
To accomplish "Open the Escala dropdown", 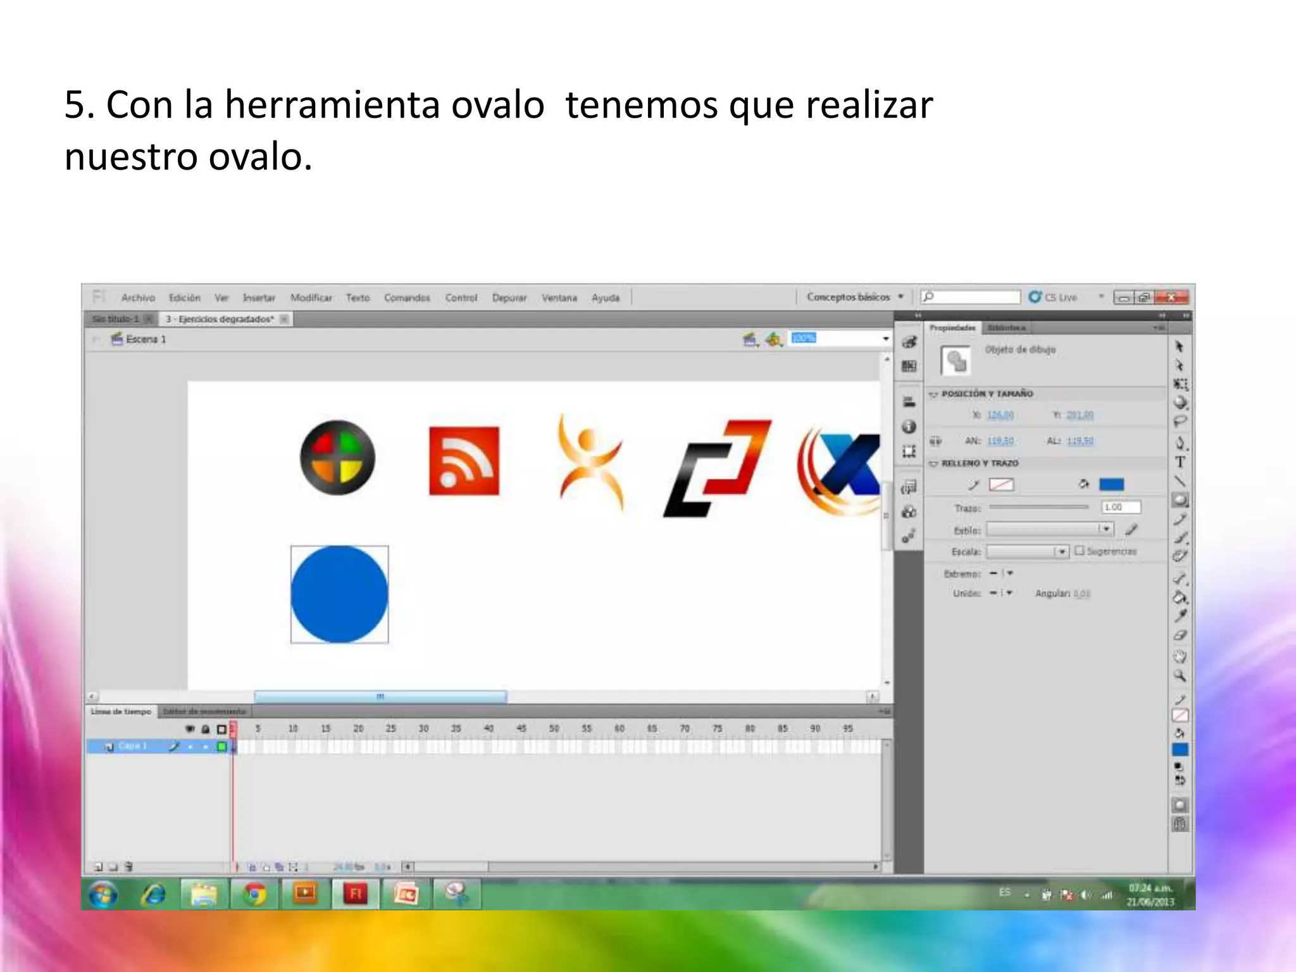I will [x=1028, y=552].
